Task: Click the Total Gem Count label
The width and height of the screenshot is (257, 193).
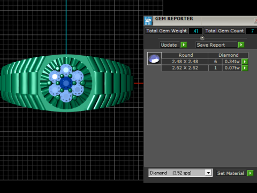Action: [x=224, y=31]
